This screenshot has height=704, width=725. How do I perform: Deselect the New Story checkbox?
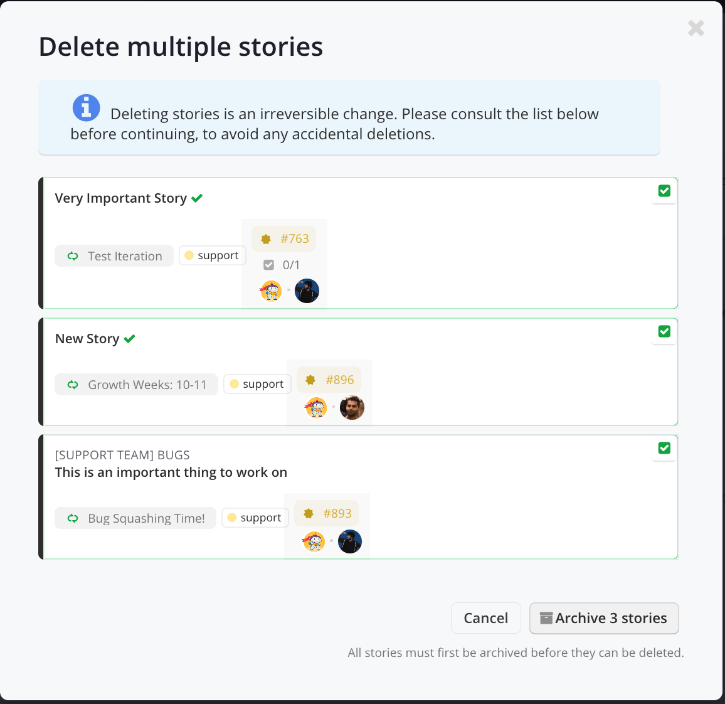click(664, 331)
